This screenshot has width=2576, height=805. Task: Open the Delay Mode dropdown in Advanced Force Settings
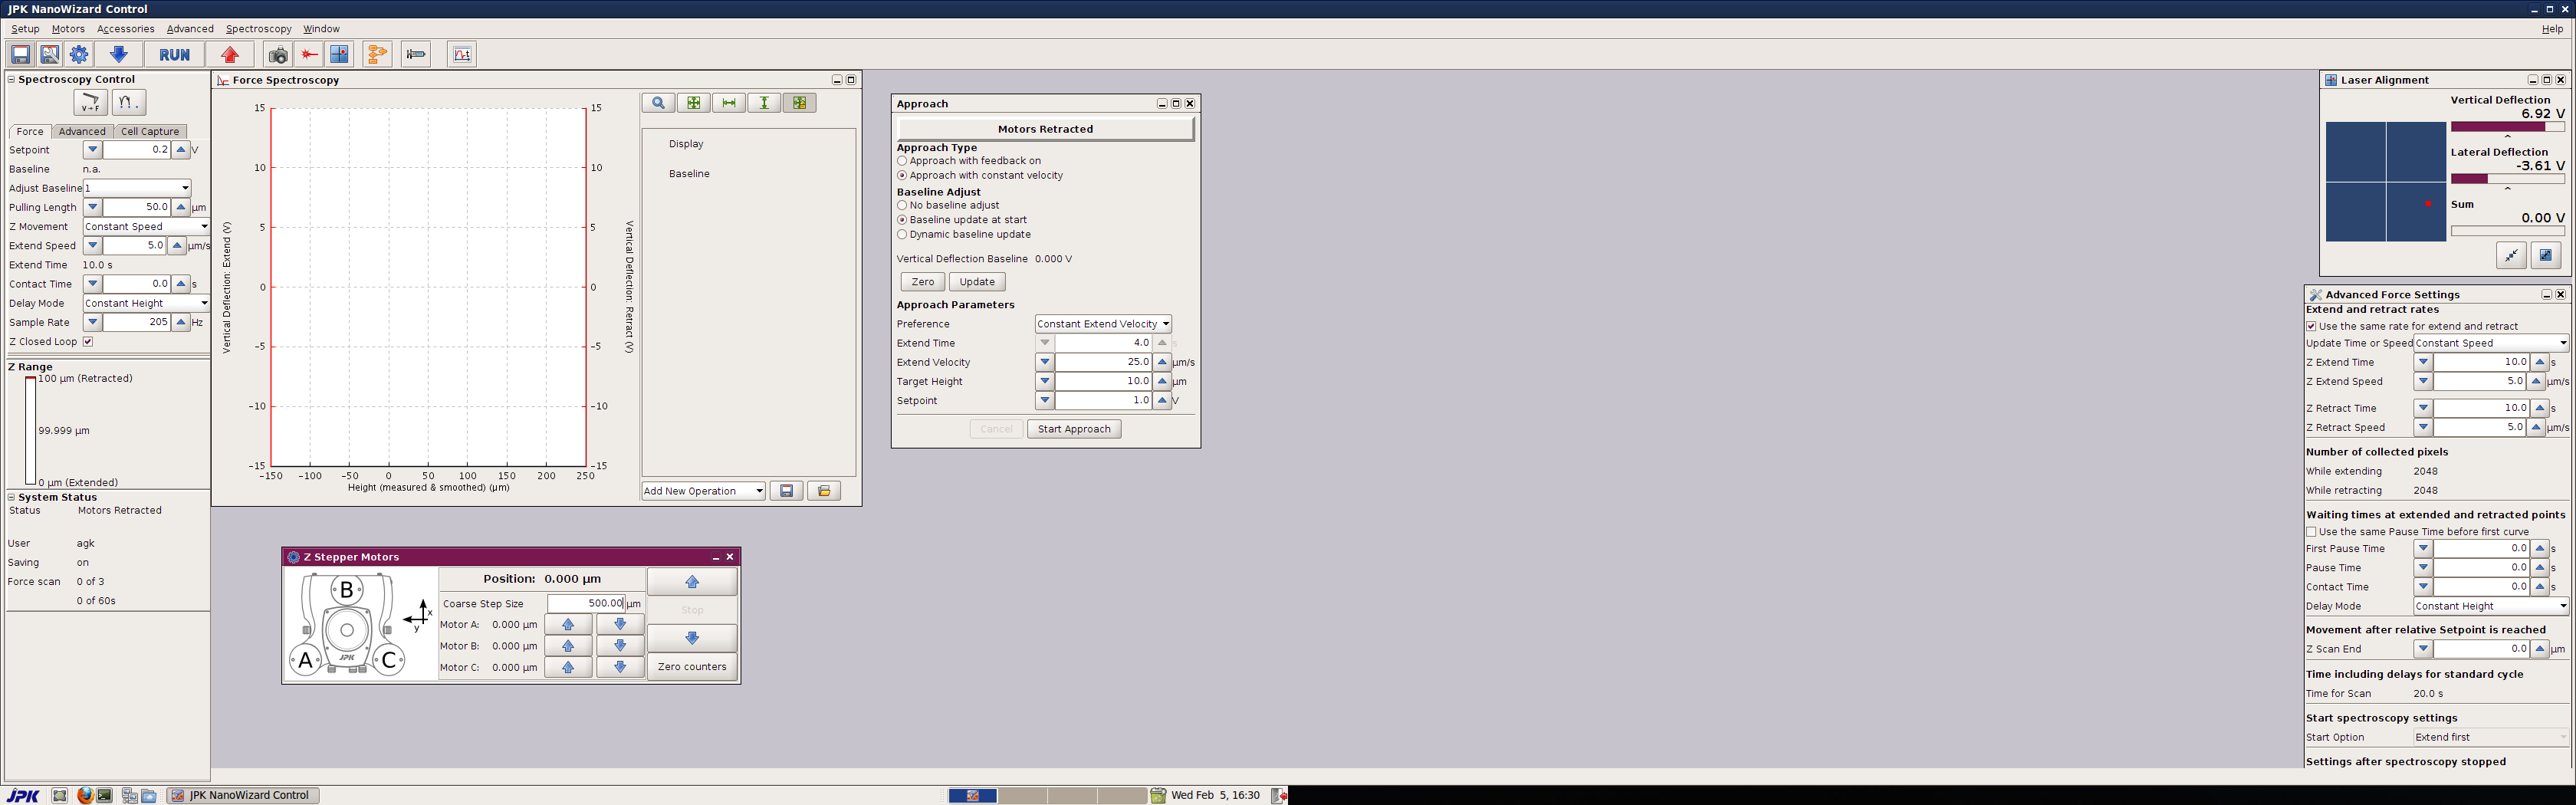click(2491, 606)
